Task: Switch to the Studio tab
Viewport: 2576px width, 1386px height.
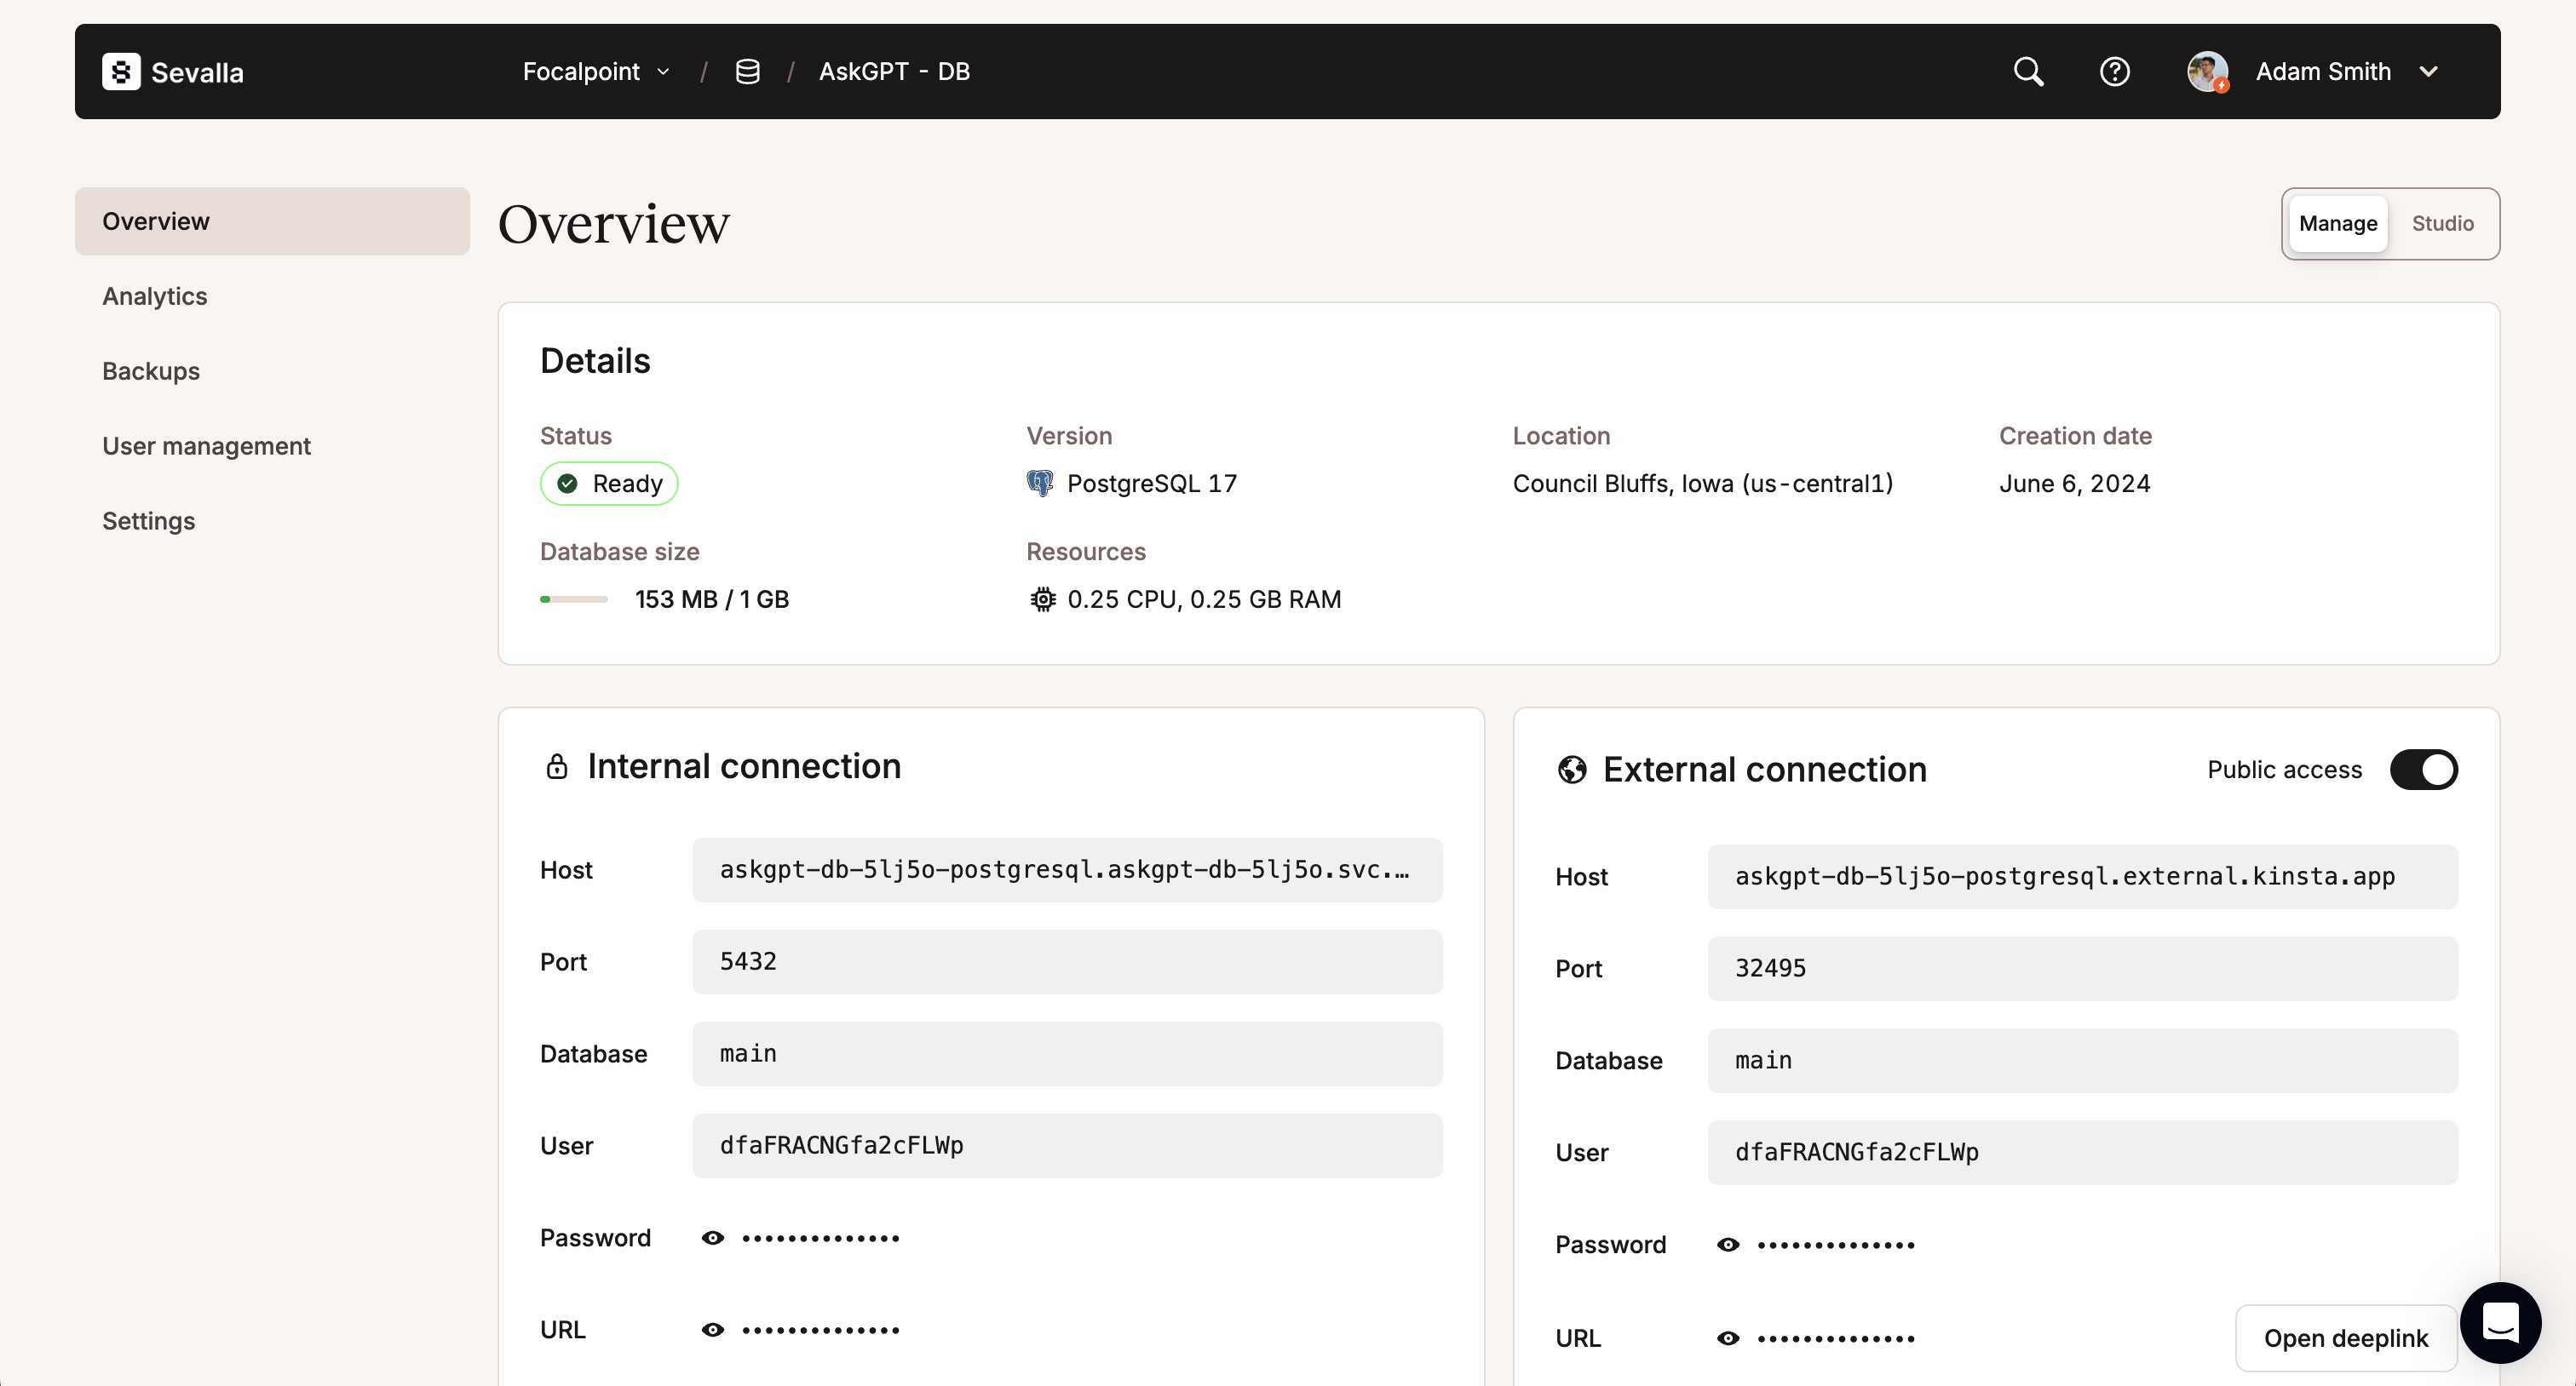Action: point(2442,224)
